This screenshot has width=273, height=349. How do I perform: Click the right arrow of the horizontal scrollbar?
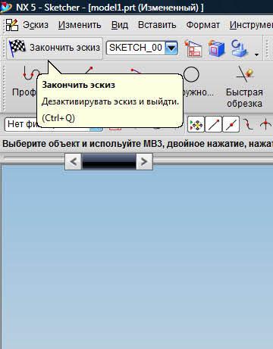(x=144, y=161)
